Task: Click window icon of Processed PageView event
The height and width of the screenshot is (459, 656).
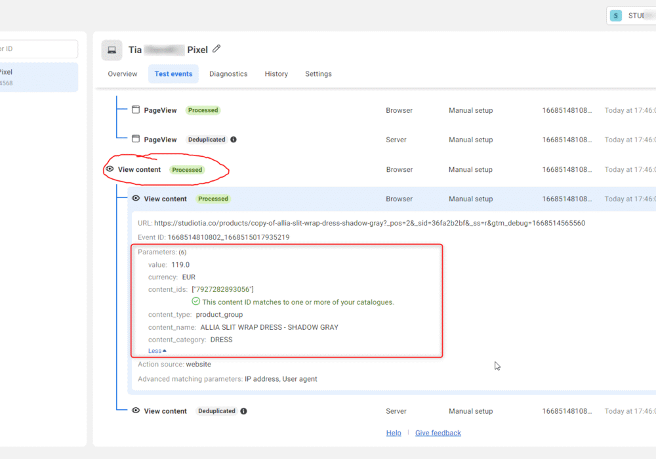Action: click(136, 110)
